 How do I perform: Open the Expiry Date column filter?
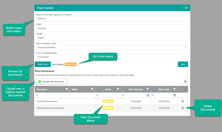[174, 89]
